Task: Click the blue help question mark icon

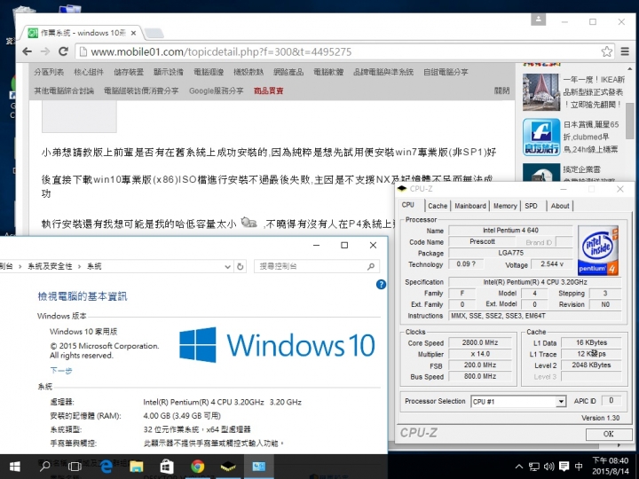Action: 381,285
